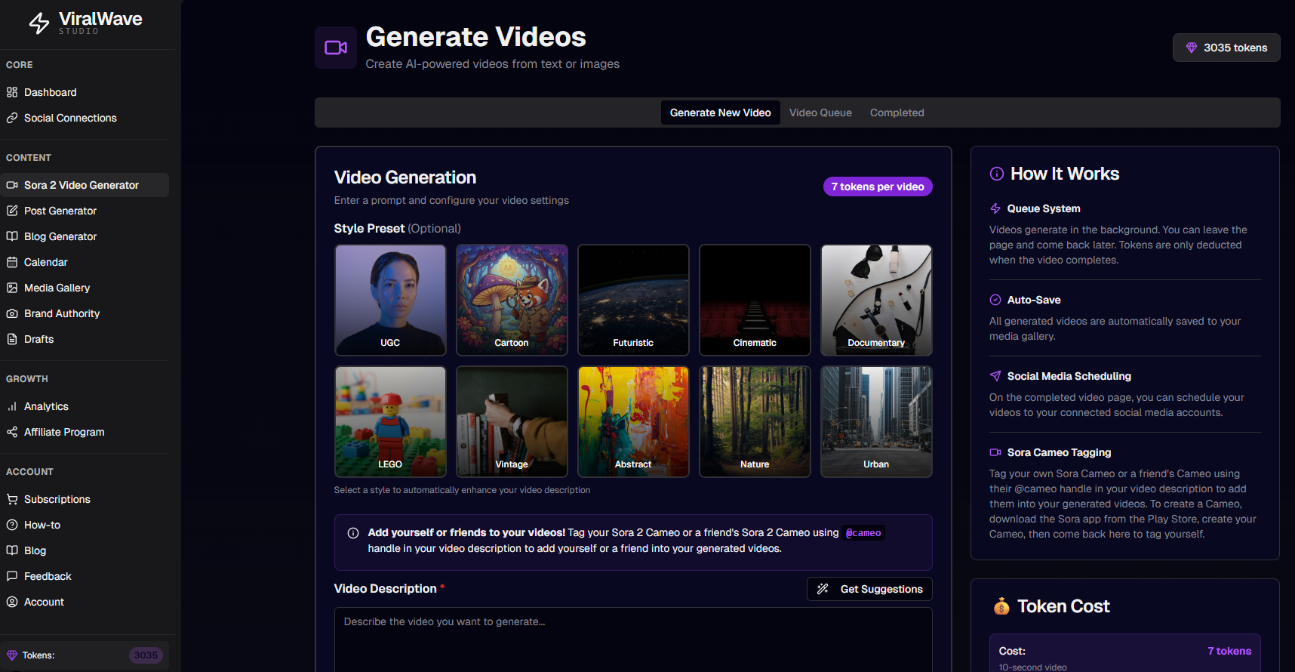Screen dimensions: 1295x672
Task: Switch to Generate New Video tab
Action: (x=721, y=113)
